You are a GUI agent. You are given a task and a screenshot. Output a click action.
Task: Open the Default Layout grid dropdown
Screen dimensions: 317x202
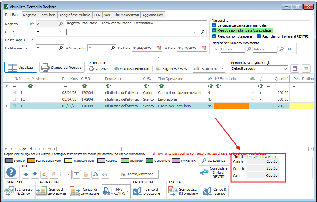point(285,68)
